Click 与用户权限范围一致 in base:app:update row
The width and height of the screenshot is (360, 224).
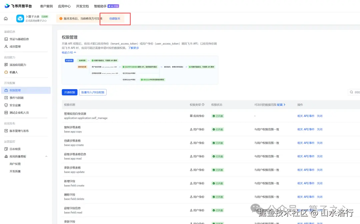[x=267, y=170]
